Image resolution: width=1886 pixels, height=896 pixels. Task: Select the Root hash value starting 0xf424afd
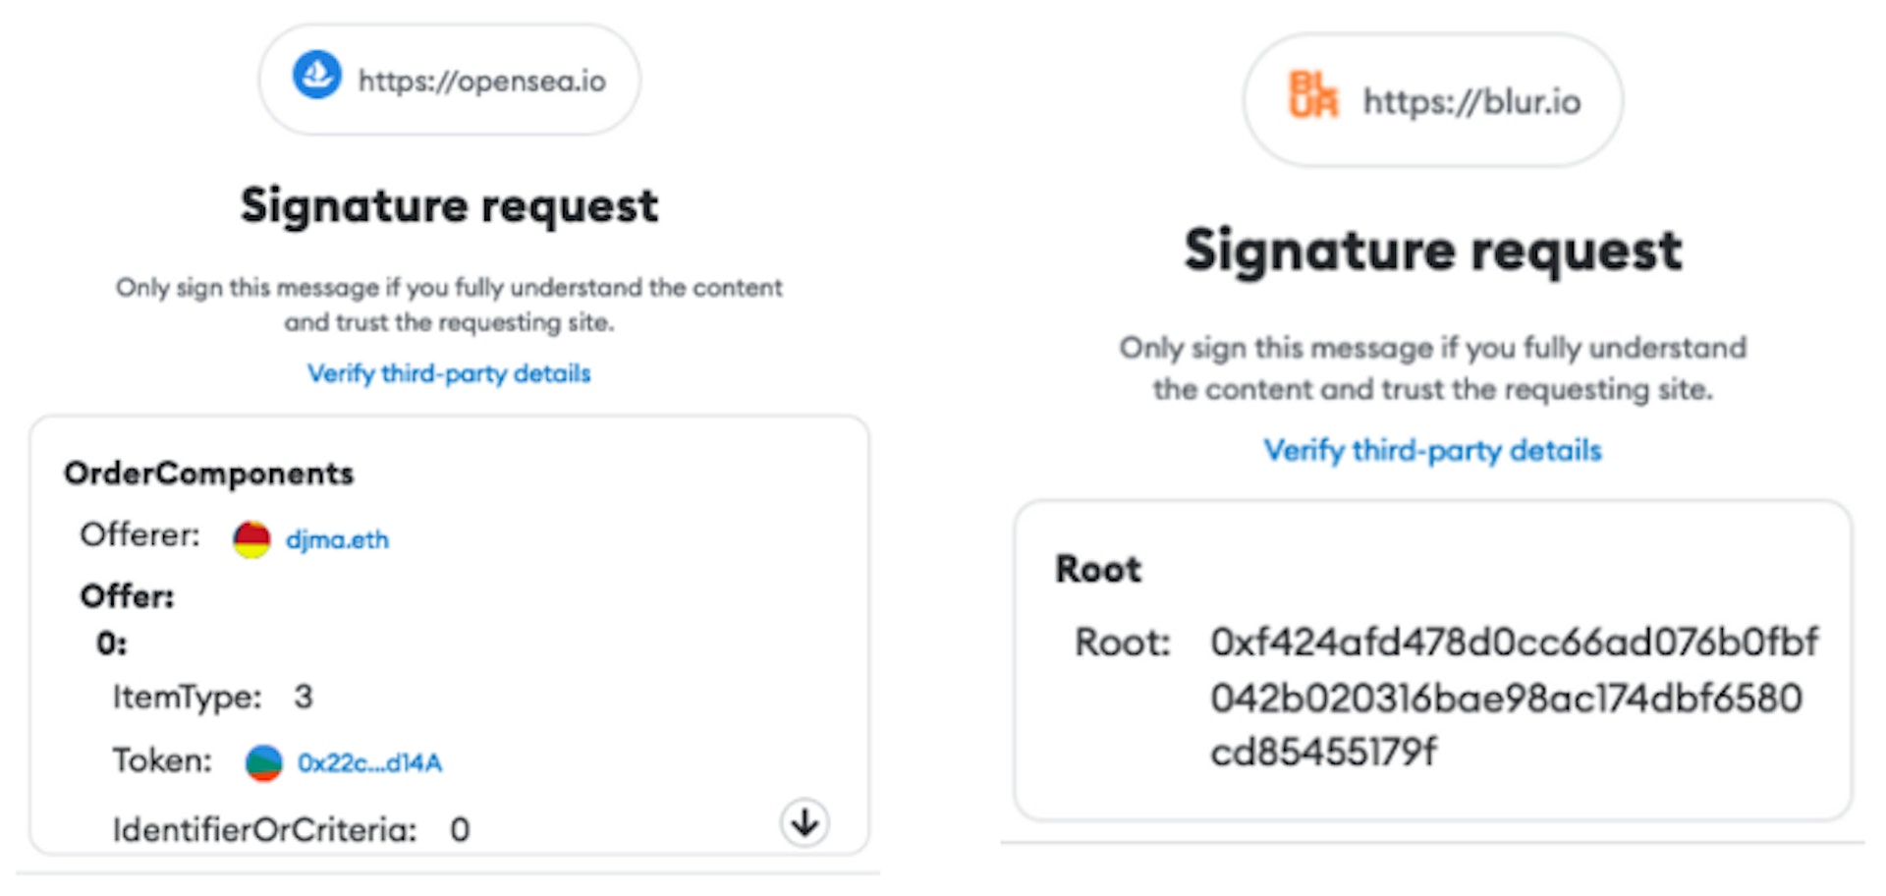coord(1513,697)
